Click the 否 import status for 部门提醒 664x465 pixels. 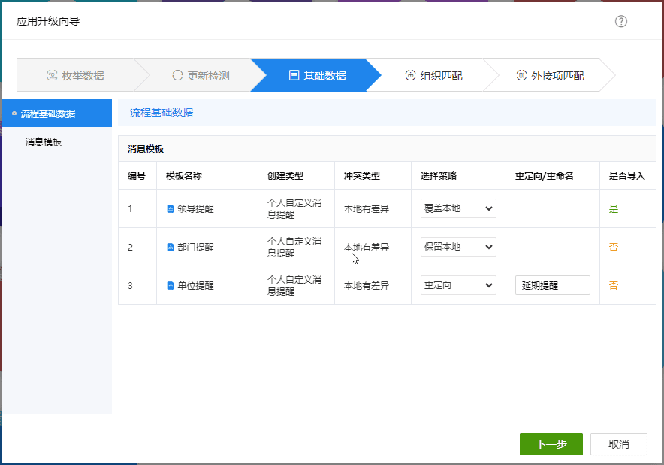tap(614, 247)
